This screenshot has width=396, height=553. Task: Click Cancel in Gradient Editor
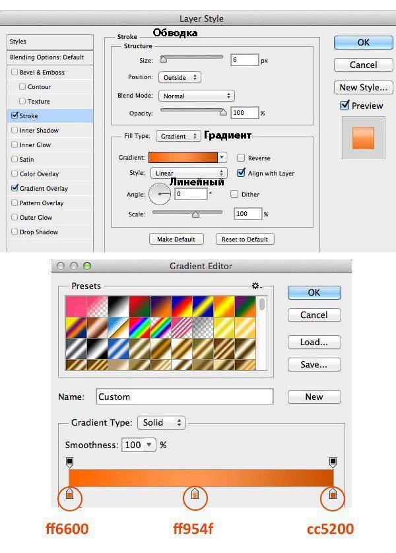click(314, 315)
